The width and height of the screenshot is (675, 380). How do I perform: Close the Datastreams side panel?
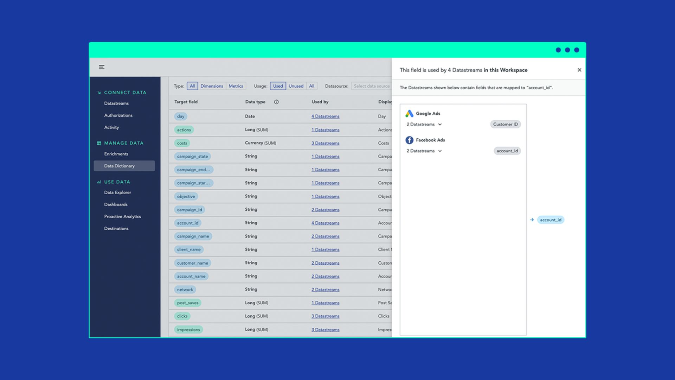(x=579, y=70)
